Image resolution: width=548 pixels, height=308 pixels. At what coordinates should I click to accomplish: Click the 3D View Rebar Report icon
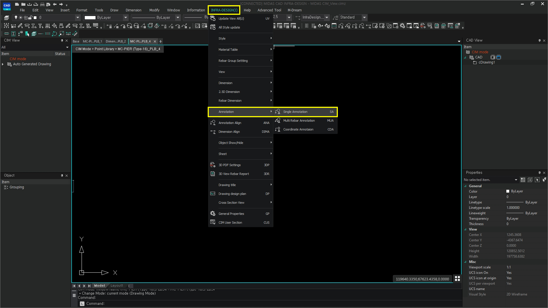tap(213, 174)
